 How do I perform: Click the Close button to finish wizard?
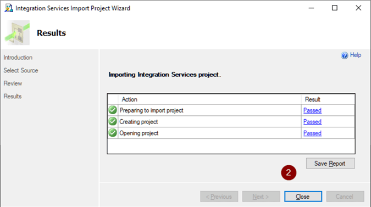[303, 197]
